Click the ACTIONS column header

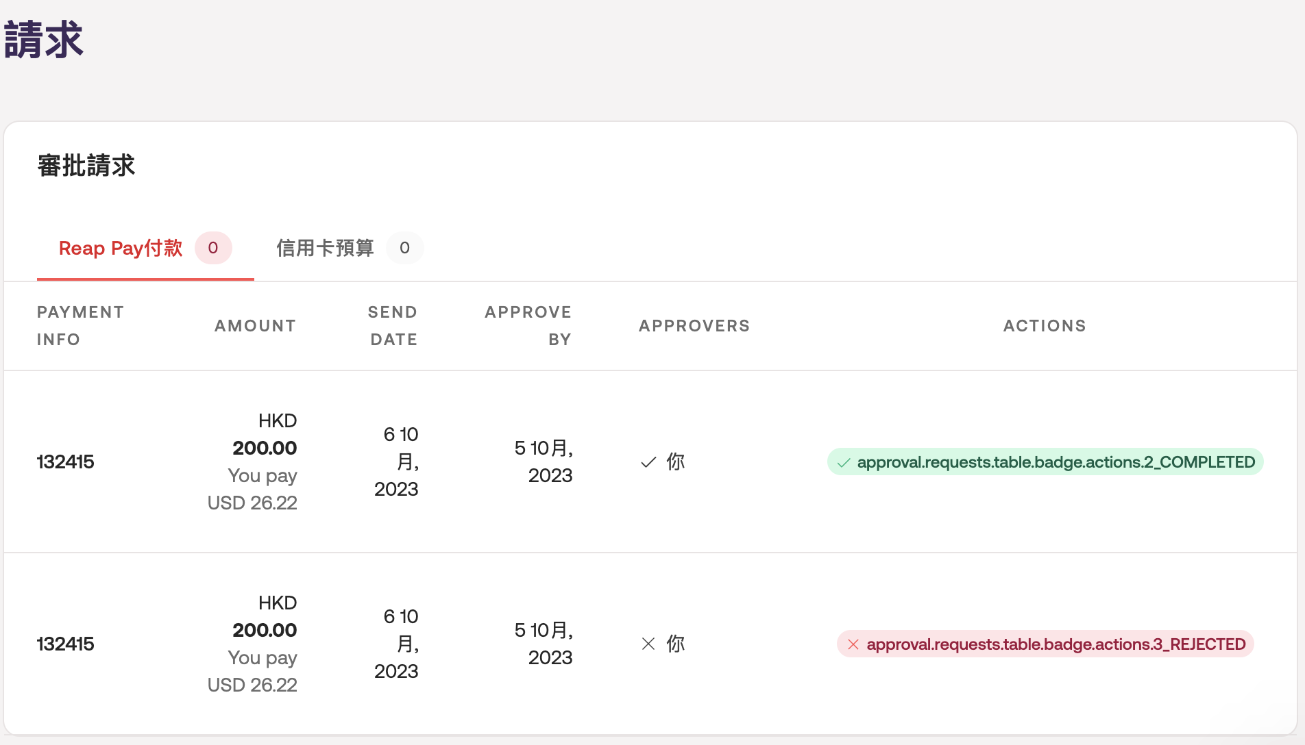[1045, 326]
